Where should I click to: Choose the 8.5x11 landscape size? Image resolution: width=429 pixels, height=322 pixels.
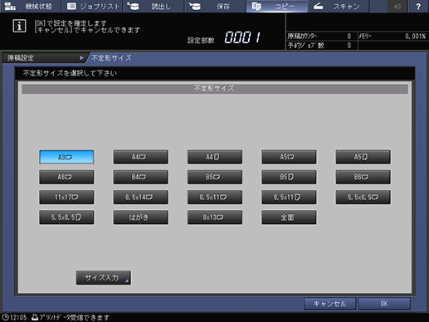coord(215,198)
